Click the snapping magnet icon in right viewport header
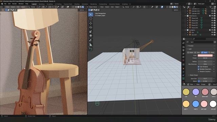Image resolution: width=217 pixels, height=122 pixels. point(138,7)
